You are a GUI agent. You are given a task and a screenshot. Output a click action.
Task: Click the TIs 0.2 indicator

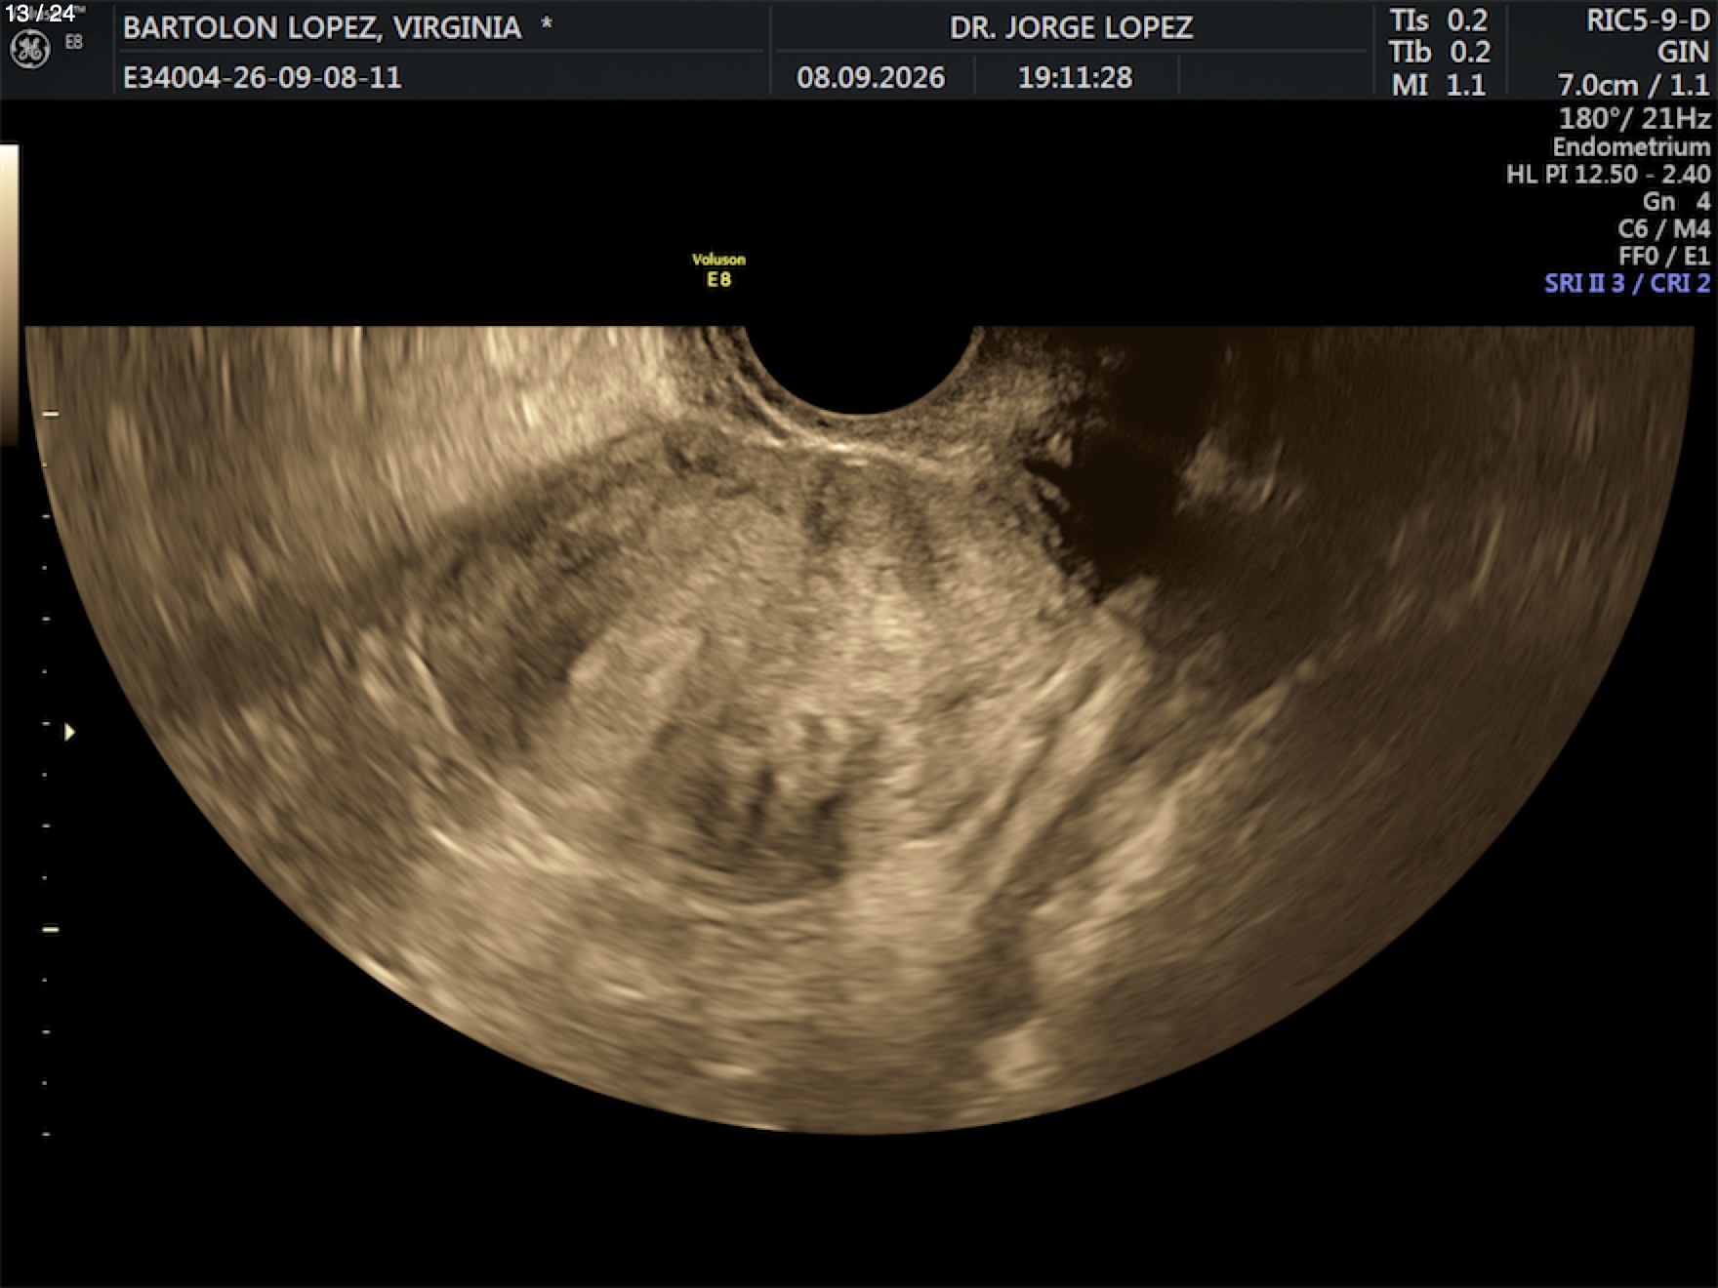1439,20
